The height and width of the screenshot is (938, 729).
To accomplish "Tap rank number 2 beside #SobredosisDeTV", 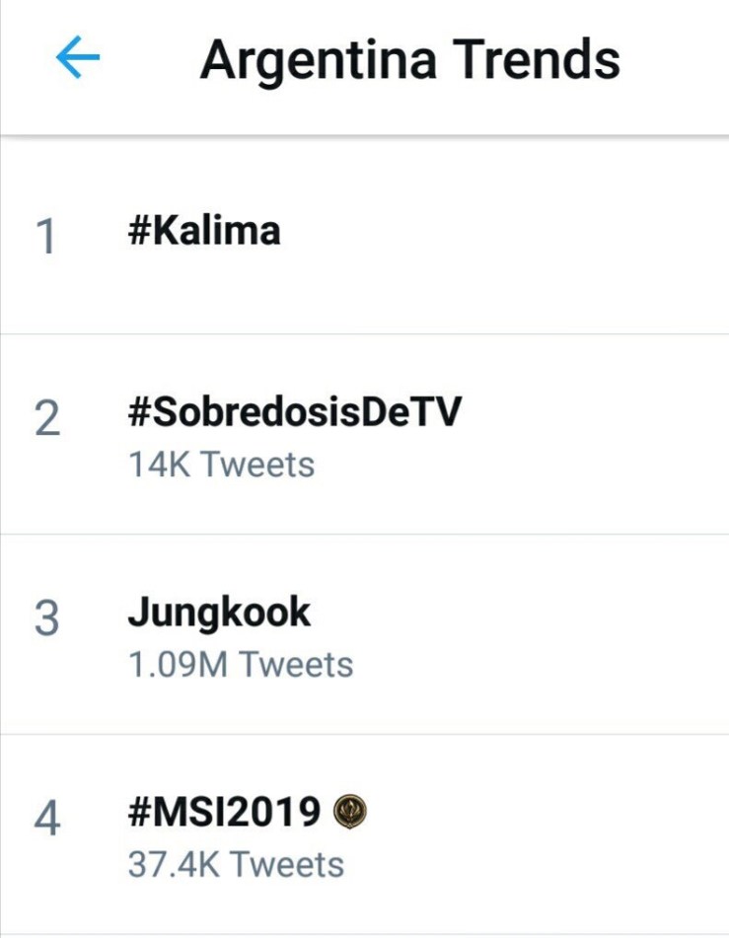I will (x=46, y=420).
